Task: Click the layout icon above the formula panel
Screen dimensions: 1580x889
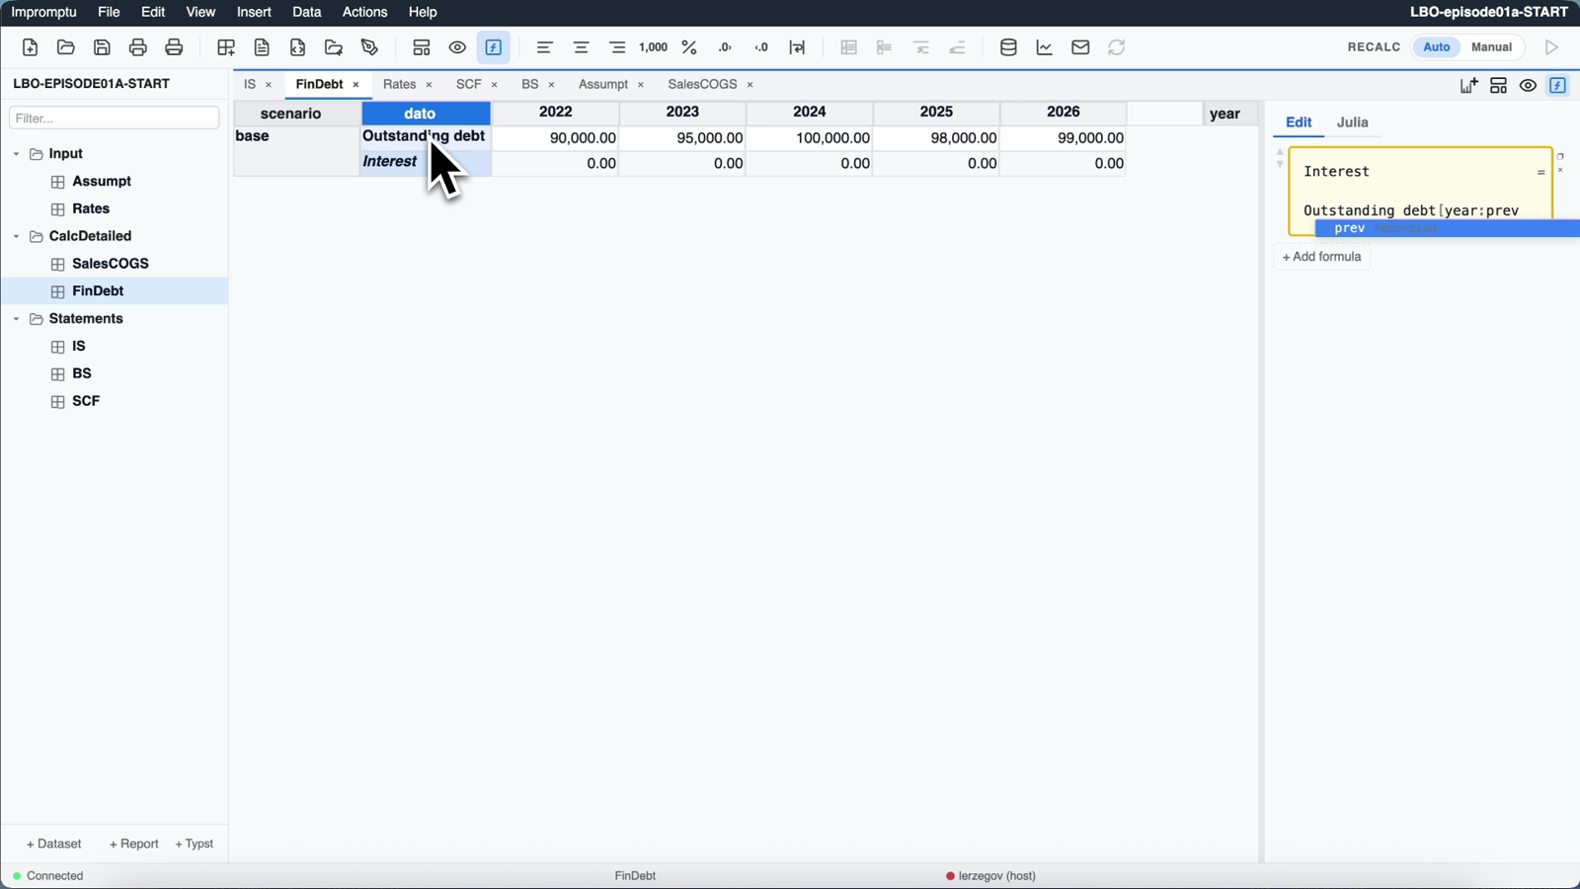Action: pyautogui.click(x=1499, y=86)
